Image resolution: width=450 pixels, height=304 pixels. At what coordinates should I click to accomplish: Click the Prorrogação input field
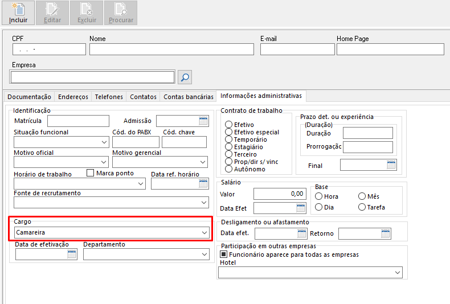[367, 147]
